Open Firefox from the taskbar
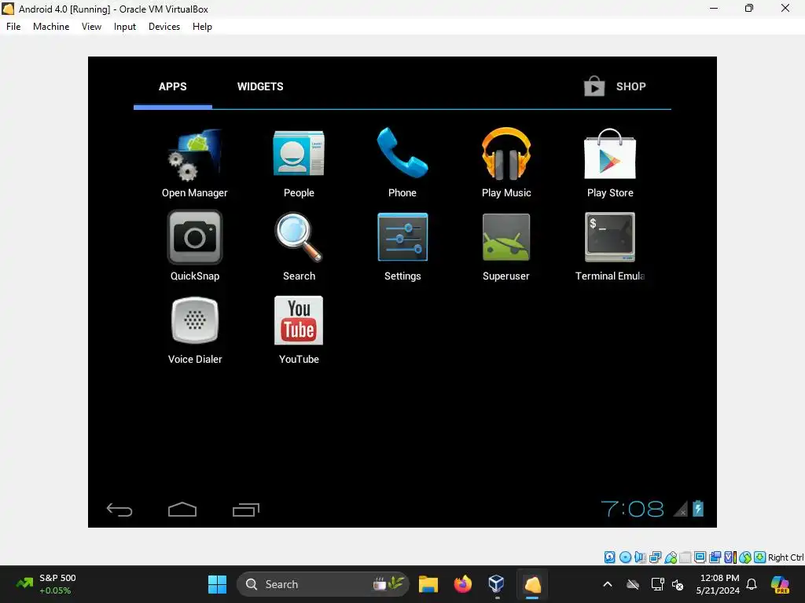Viewport: 805px width, 603px height. (x=462, y=584)
